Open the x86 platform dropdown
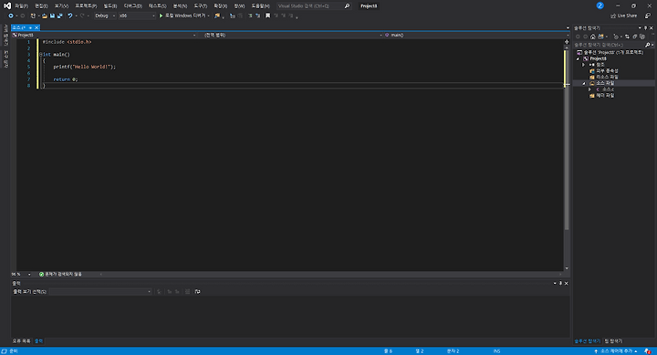Screen dimensions: 657x355 [x=137, y=16]
